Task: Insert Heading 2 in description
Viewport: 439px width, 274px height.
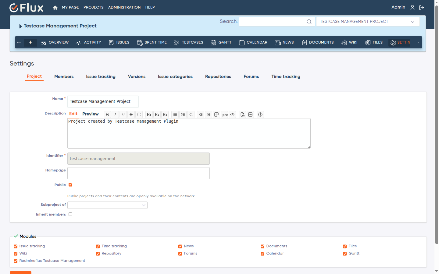Action: (157, 114)
